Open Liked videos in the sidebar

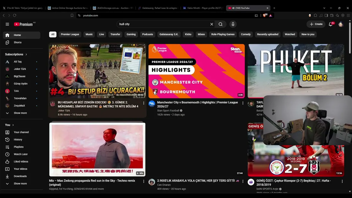click(x=22, y=162)
